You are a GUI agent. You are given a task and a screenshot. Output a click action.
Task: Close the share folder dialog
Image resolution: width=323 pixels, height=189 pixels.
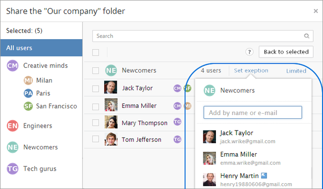pos(316,11)
